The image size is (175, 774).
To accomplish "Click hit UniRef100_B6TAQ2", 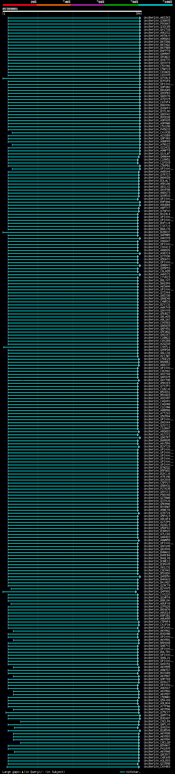I will click(157, 45).
